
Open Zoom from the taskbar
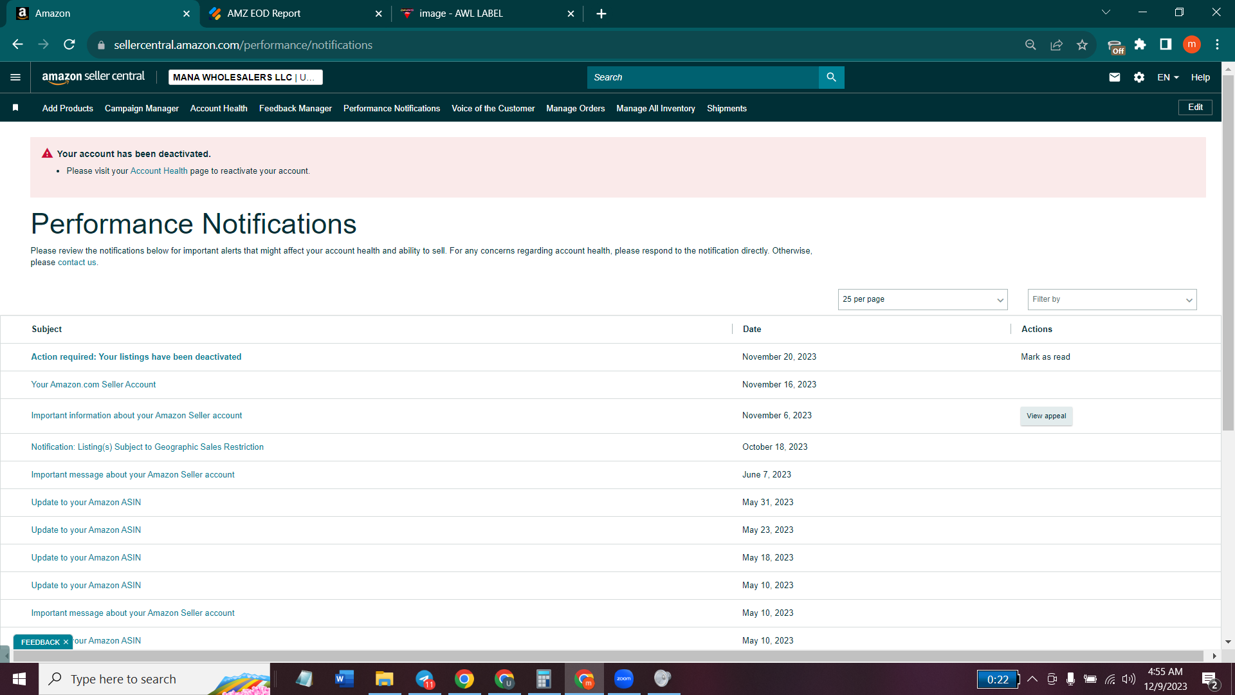tap(624, 679)
